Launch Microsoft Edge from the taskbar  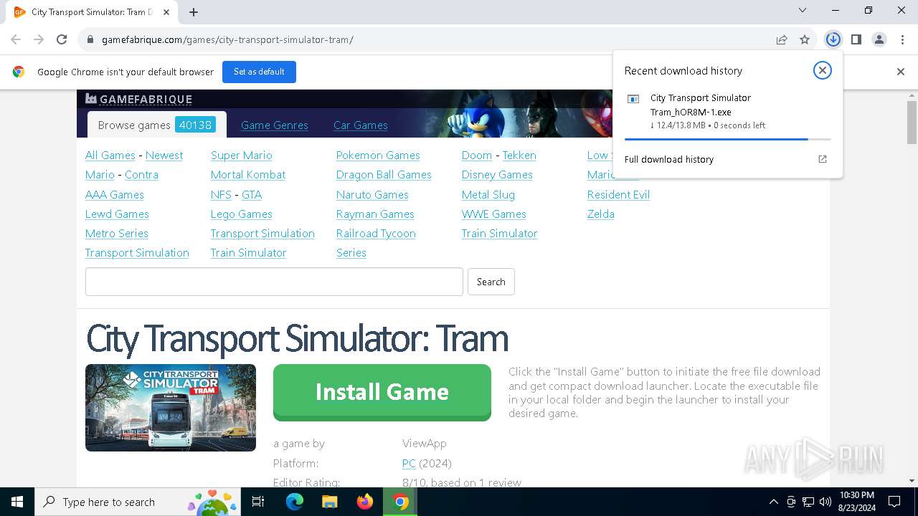[295, 502]
